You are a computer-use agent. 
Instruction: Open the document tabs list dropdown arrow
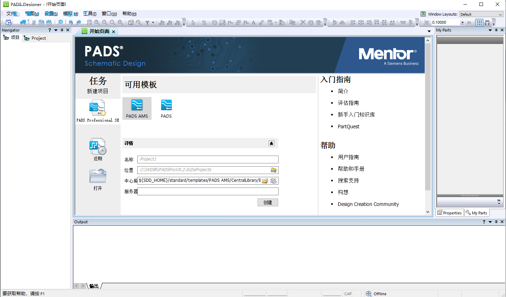pyautogui.click(x=429, y=32)
